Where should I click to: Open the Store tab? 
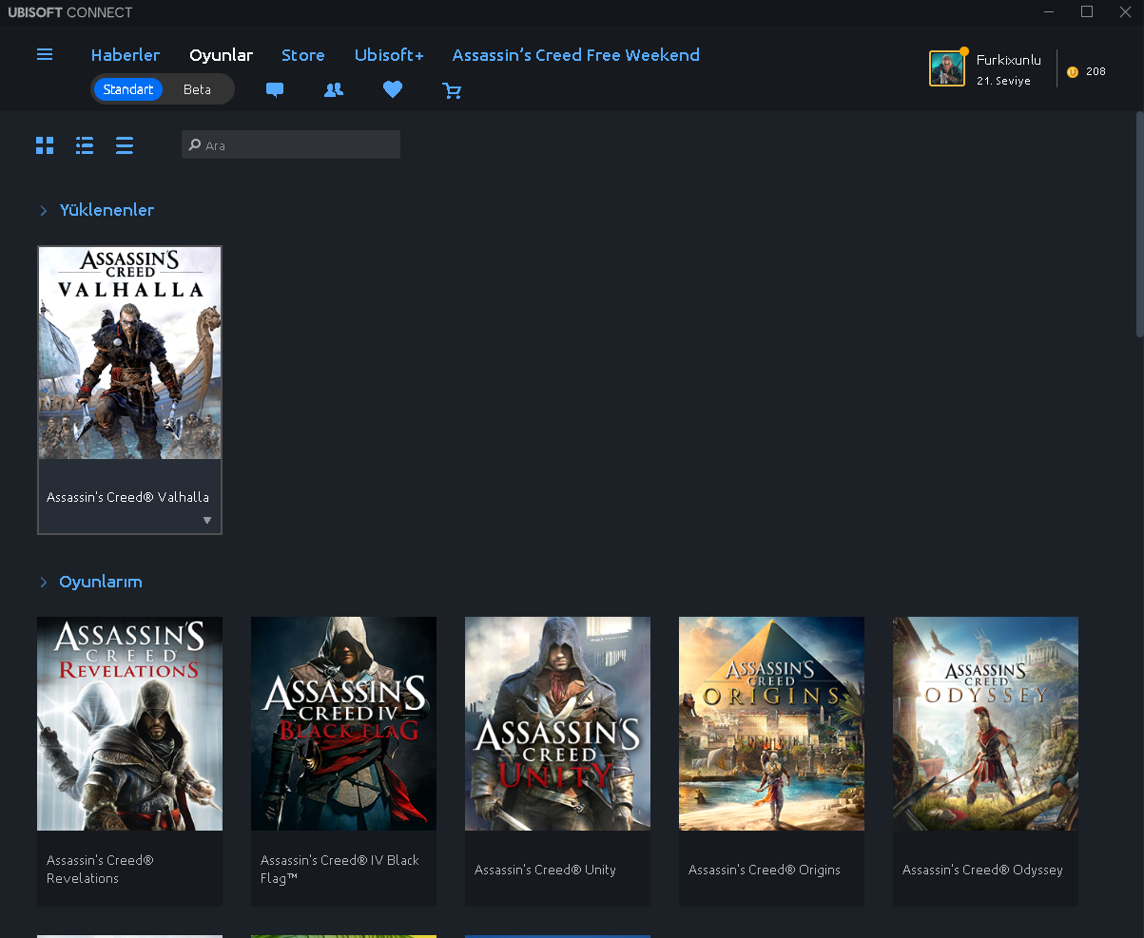(x=302, y=55)
